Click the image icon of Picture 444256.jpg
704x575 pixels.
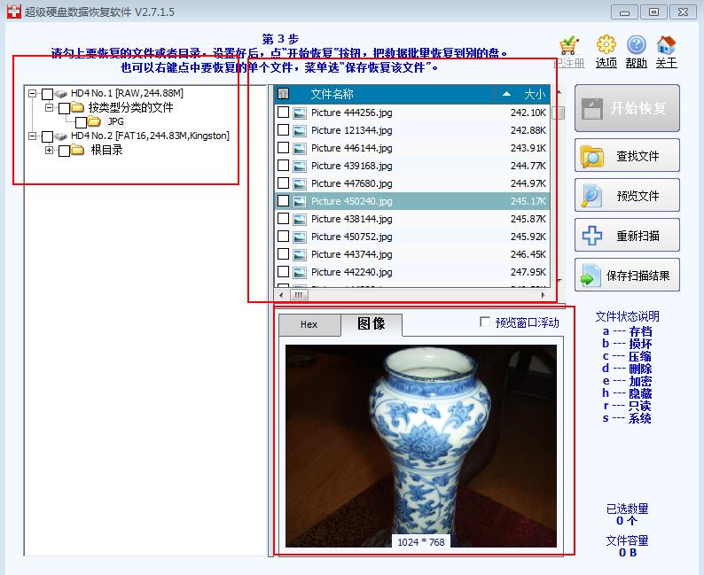click(300, 113)
